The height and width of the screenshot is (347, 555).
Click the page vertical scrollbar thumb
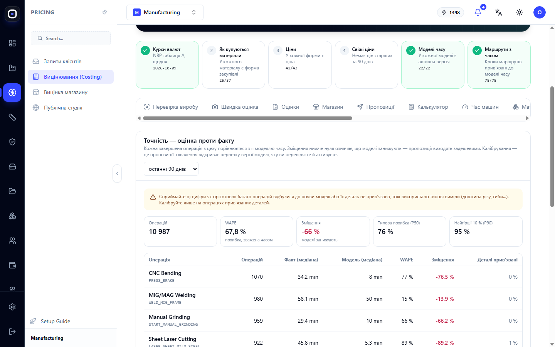pos(552,147)
